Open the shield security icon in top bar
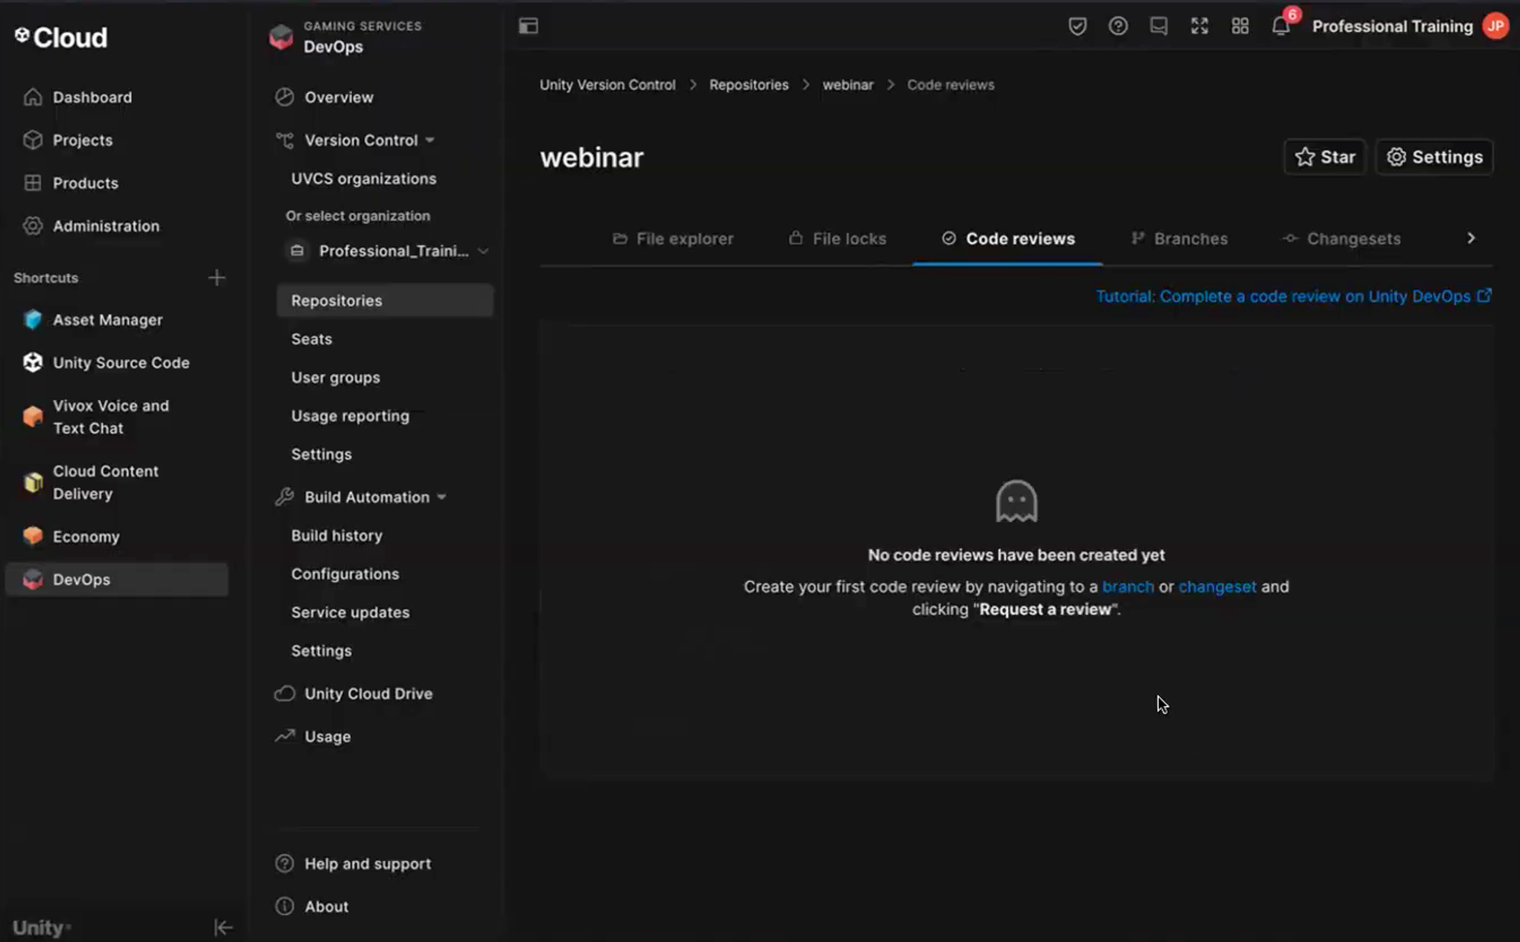Image resolution: width=1520 pixels, height=942 pixels. coord(1077,26)
